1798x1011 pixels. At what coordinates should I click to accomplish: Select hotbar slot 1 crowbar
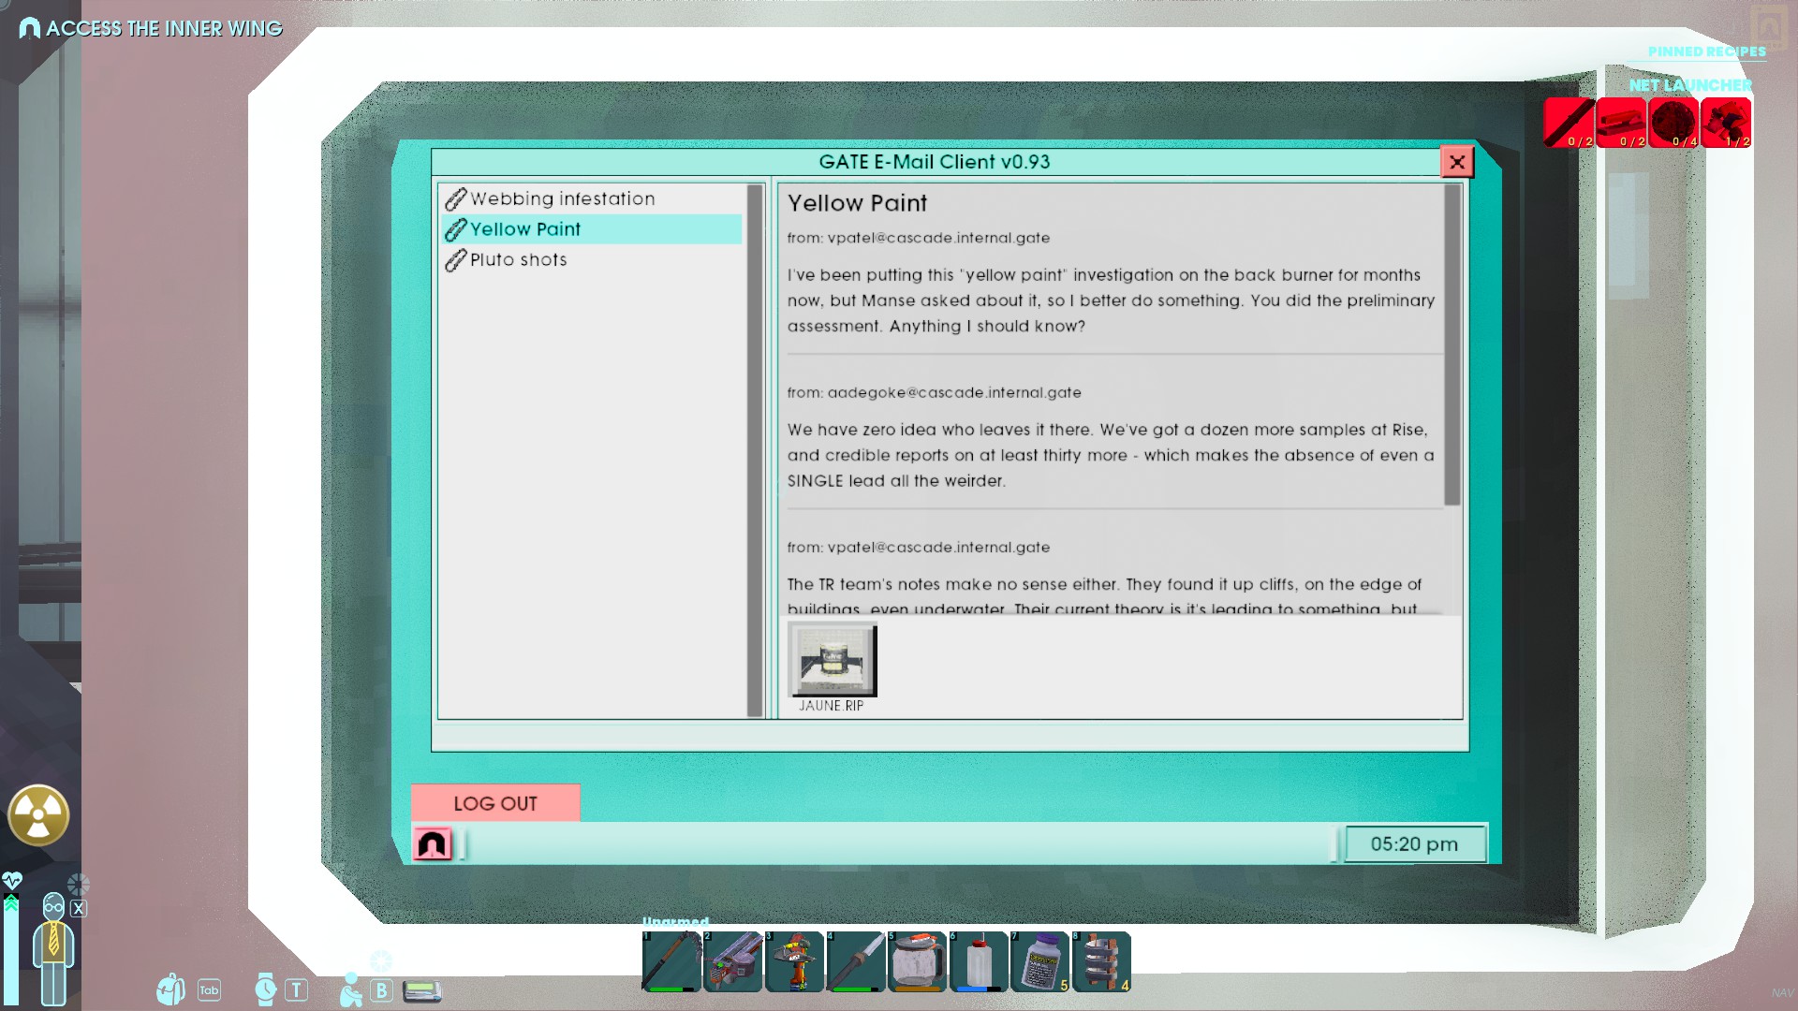pos(671,961)
